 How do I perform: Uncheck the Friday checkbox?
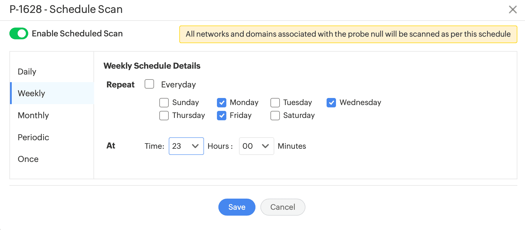point(222,116)
